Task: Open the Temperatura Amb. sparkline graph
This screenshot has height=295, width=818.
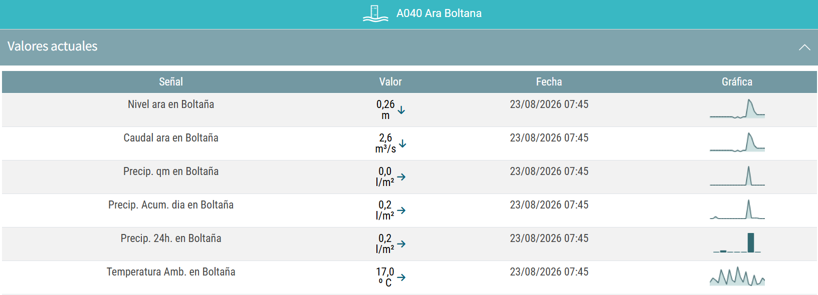Action: 737,276
